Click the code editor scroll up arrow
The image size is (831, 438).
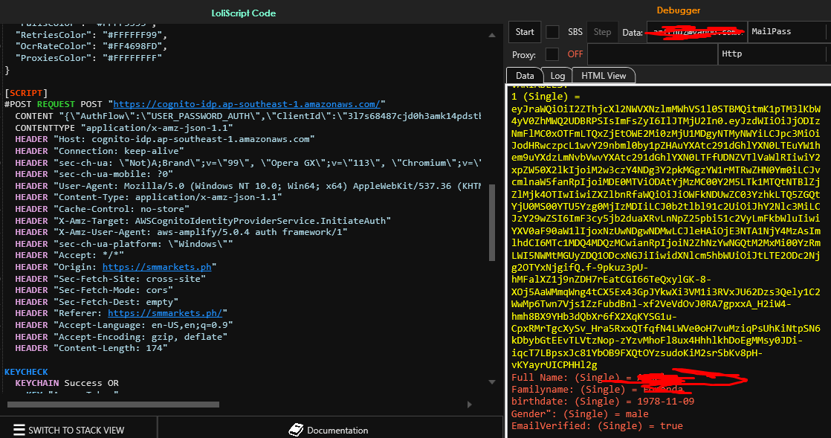[x=492, y=35]
